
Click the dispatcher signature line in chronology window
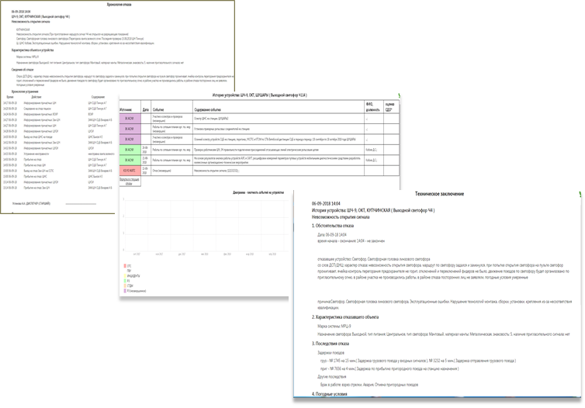tap(81, 204)
